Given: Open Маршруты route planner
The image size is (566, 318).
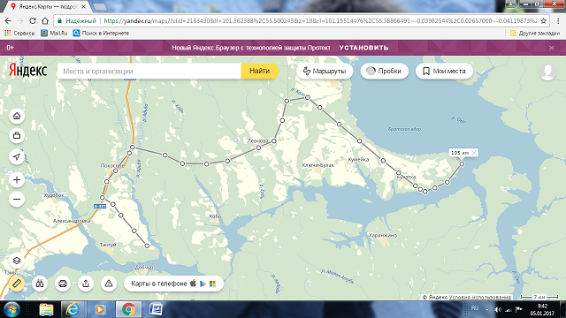Looking at the screenshot, I should click(x=325, y=71).
